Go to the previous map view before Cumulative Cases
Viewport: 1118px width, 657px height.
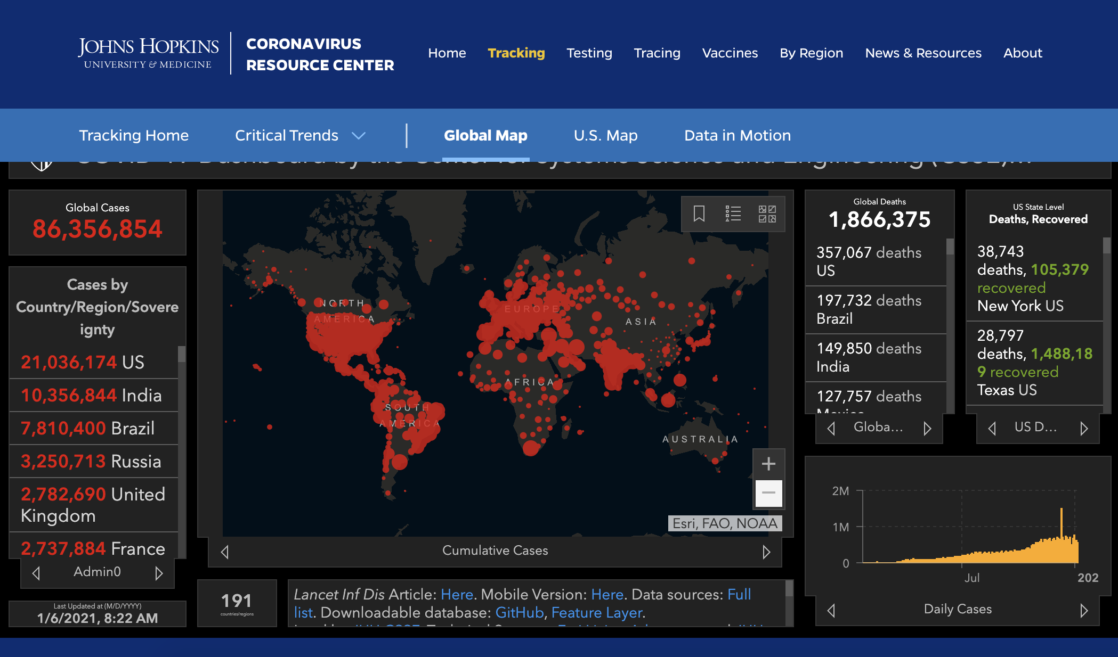pos(225,552)
